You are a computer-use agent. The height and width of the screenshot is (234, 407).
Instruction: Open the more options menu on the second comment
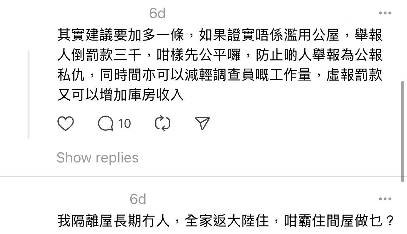coord(385,199)
